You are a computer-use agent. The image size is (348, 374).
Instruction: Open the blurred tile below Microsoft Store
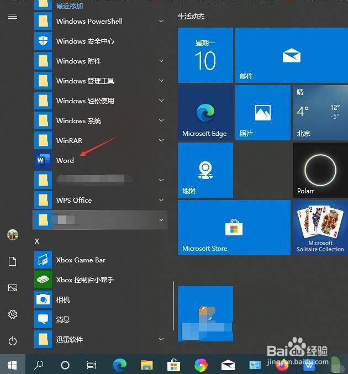tap(205, 314)
